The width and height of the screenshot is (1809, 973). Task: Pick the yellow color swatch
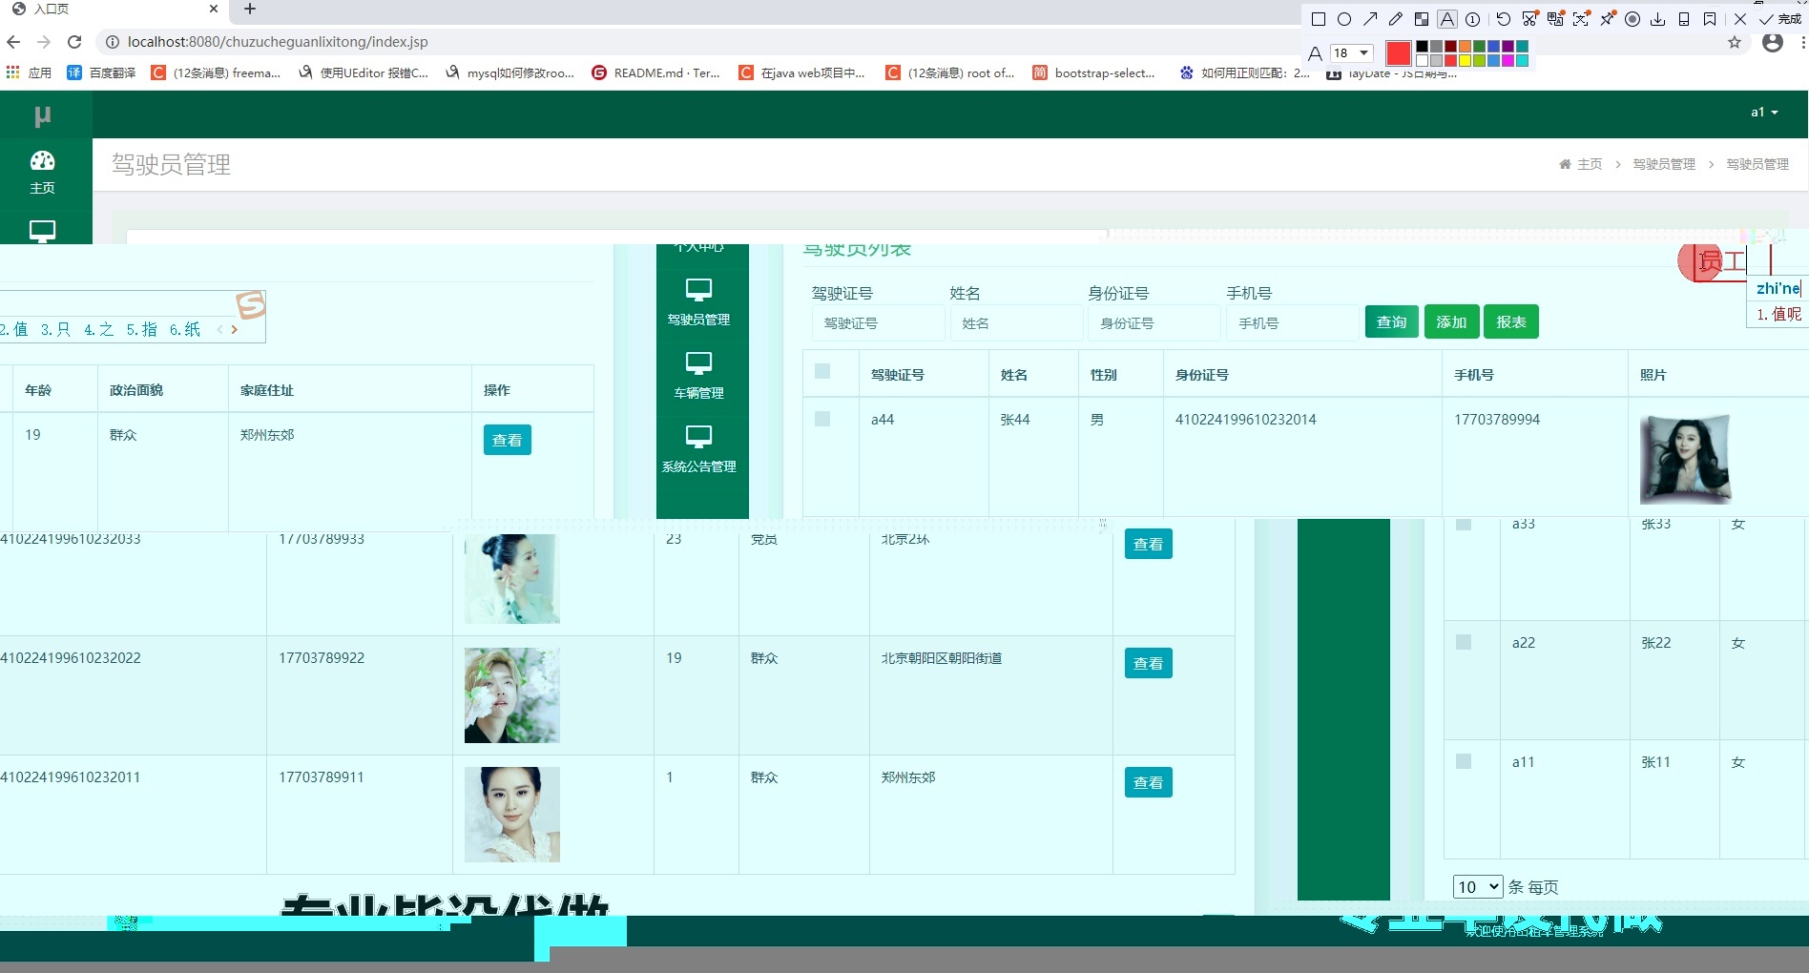click(1465, 61)
